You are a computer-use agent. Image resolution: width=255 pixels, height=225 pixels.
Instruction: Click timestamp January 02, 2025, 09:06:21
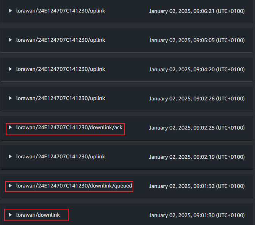pyautogui.click(x=197, y=11)
